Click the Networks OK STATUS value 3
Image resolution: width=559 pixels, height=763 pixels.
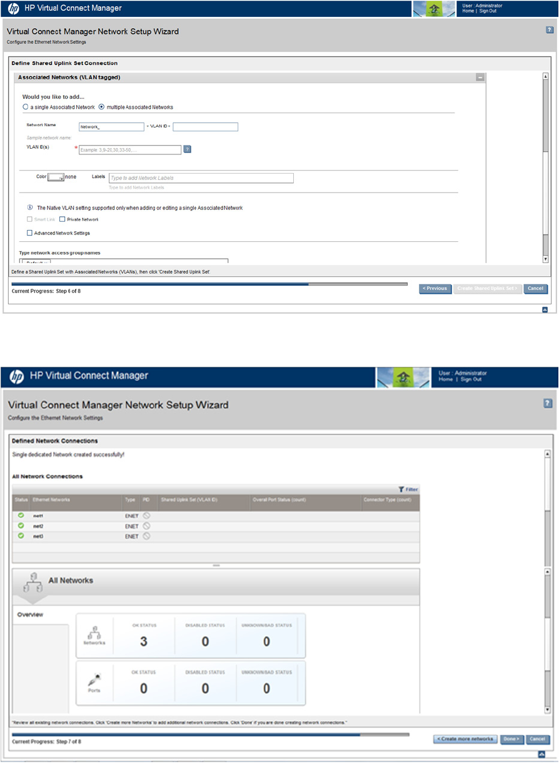pyautogui.click(x=143, y=642)
